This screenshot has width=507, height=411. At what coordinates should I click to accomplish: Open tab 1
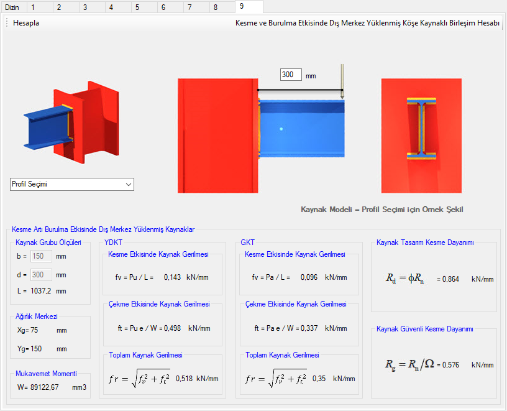[x=40, y=7]
